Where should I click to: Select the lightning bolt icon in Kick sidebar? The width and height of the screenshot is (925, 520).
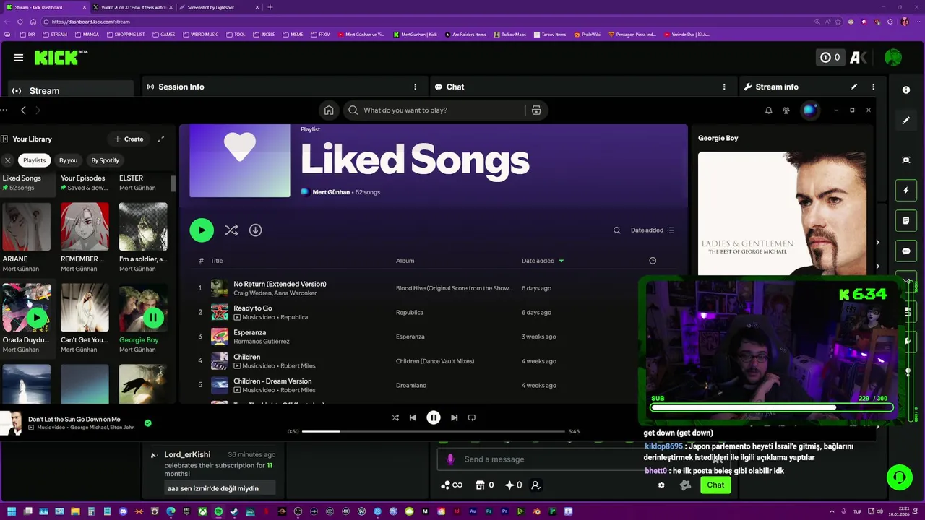(906, 191)
